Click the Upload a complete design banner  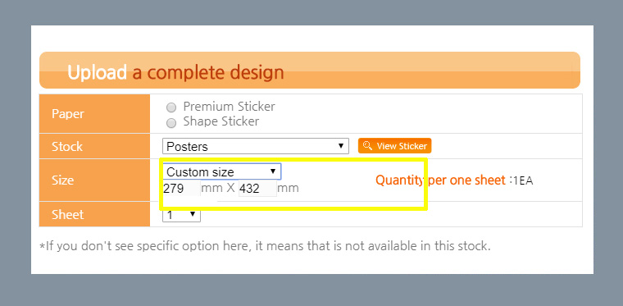pos(310,71)
